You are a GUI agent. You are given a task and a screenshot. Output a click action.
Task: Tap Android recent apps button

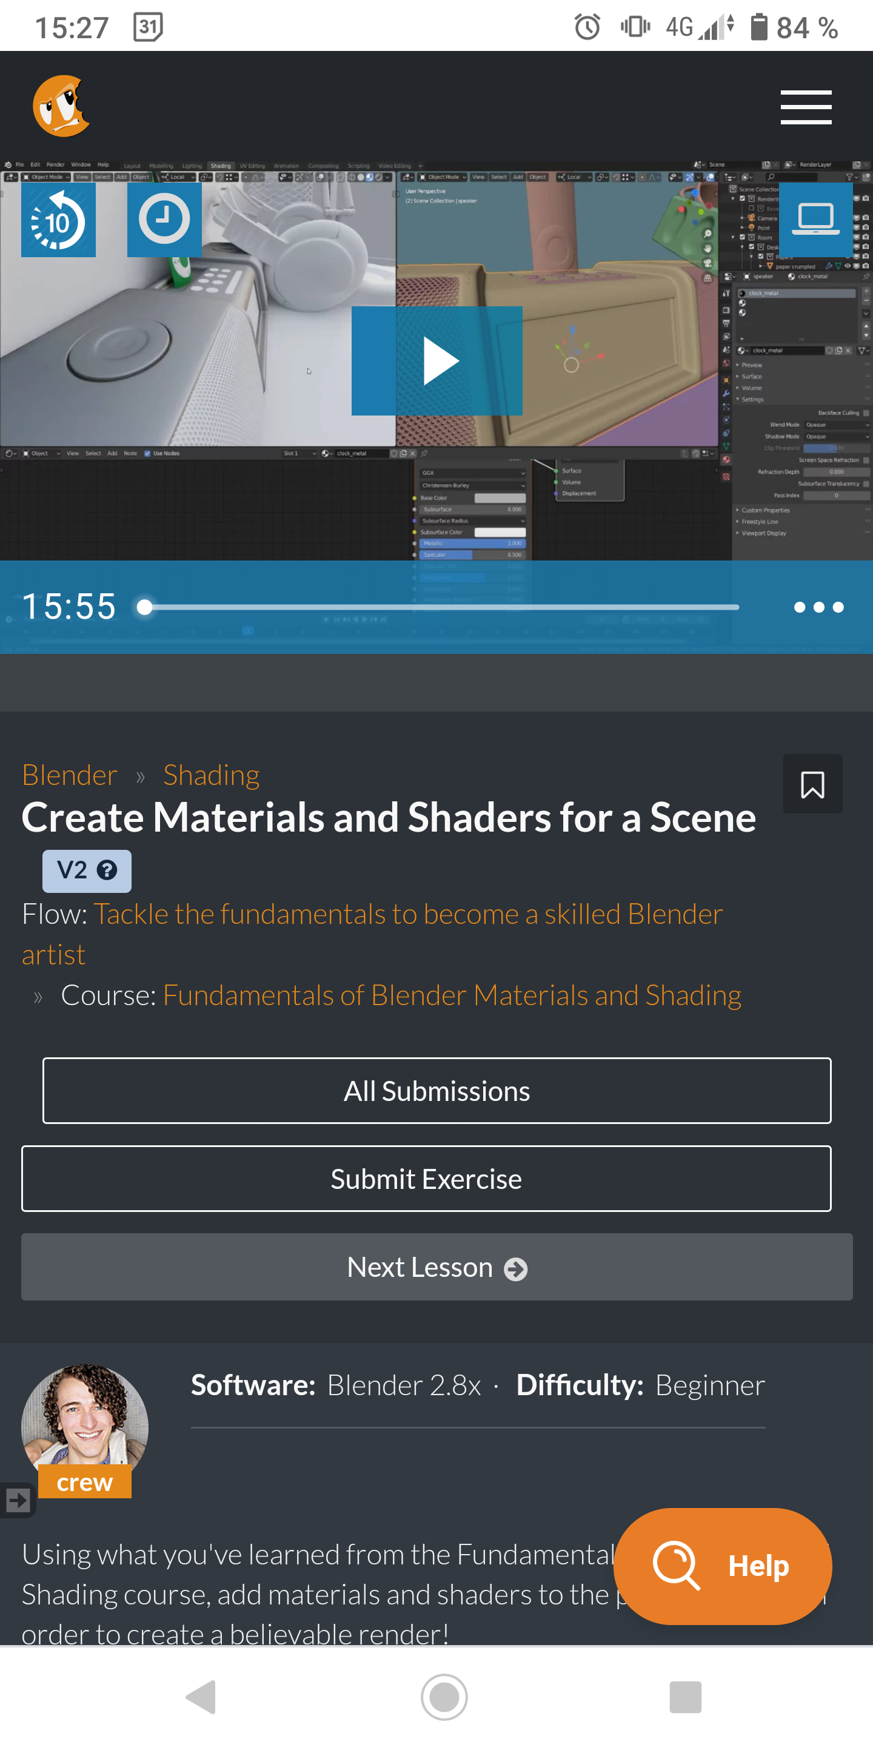(x=685, y=1697)
